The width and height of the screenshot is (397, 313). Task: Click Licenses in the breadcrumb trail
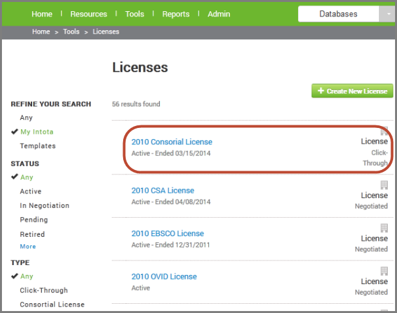click(x=106, y=31)
